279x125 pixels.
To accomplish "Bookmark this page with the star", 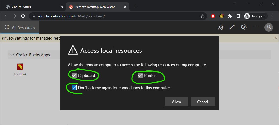I will pos(202,16).
